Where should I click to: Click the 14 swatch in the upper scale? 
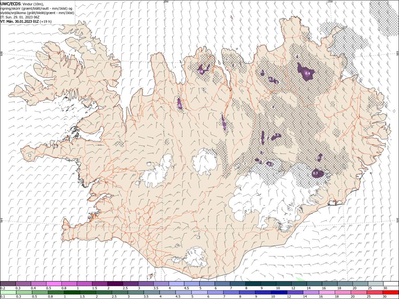point(314,283)
